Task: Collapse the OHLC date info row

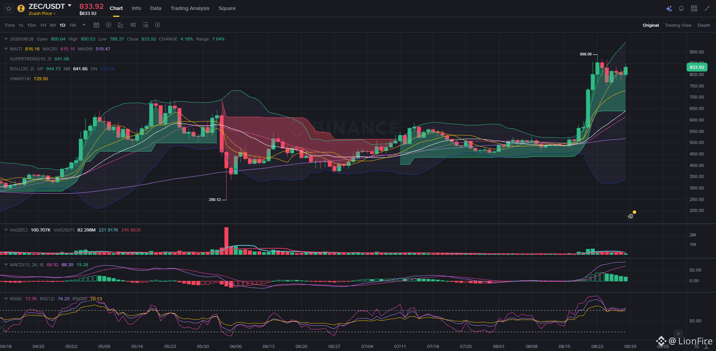Action: coord(6,39)
